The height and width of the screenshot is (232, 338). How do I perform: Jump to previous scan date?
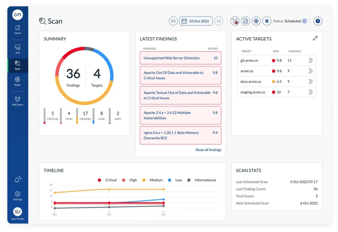pos(173,21)
